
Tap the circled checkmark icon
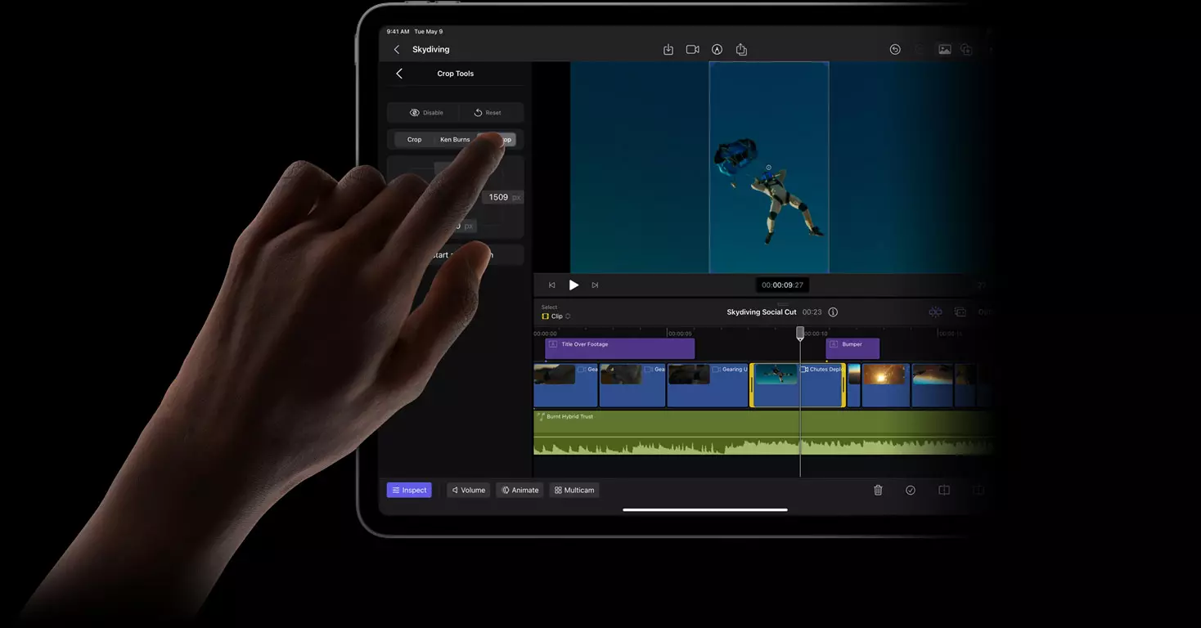[911, 491]
